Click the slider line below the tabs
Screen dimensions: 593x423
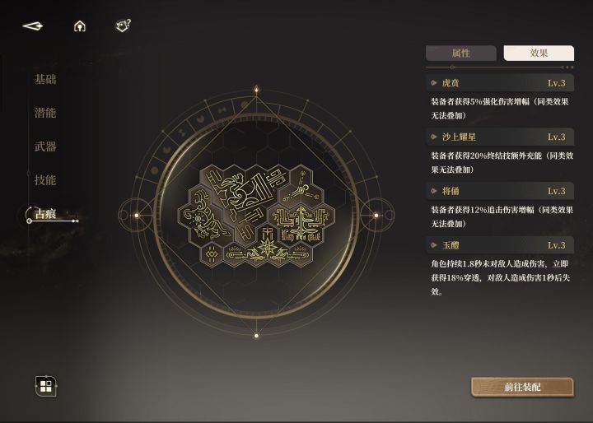[x=499, y=67]
